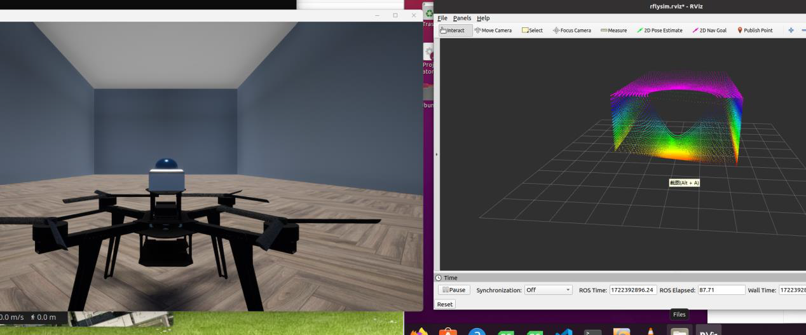Open Files from the Ubuntu dock
The image size is (806, 335).
tap(679, 331)
